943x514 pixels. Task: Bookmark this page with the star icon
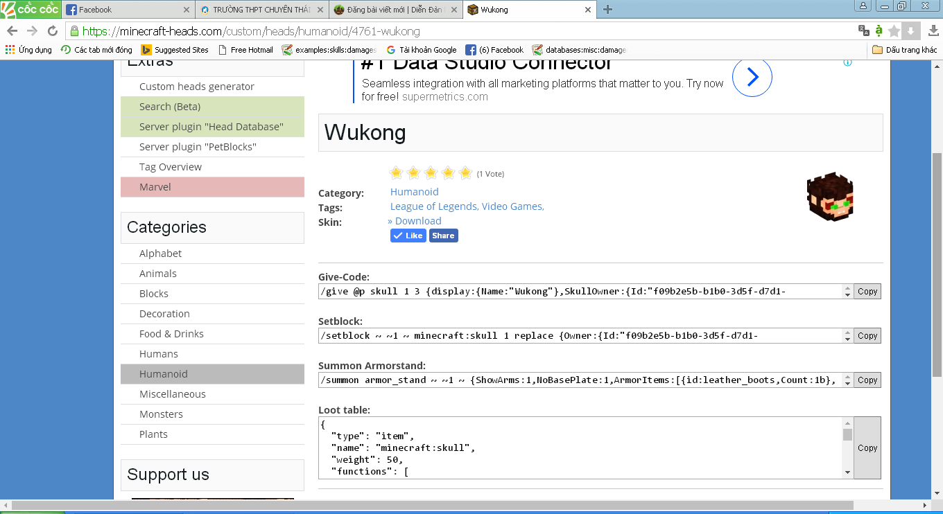(x=894, y=31)
